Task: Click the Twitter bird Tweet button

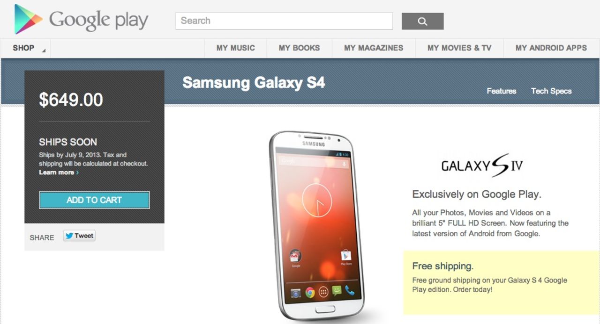Action: [x=79, y=236]
